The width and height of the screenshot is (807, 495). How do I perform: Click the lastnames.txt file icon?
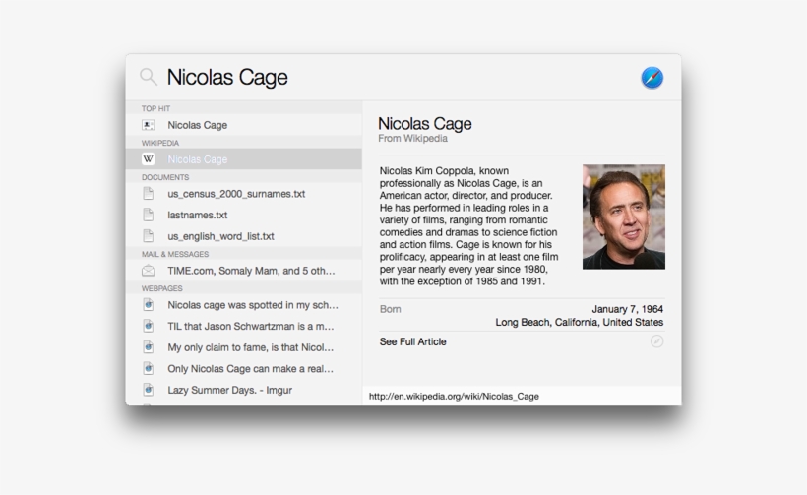[x=149, y=215]
